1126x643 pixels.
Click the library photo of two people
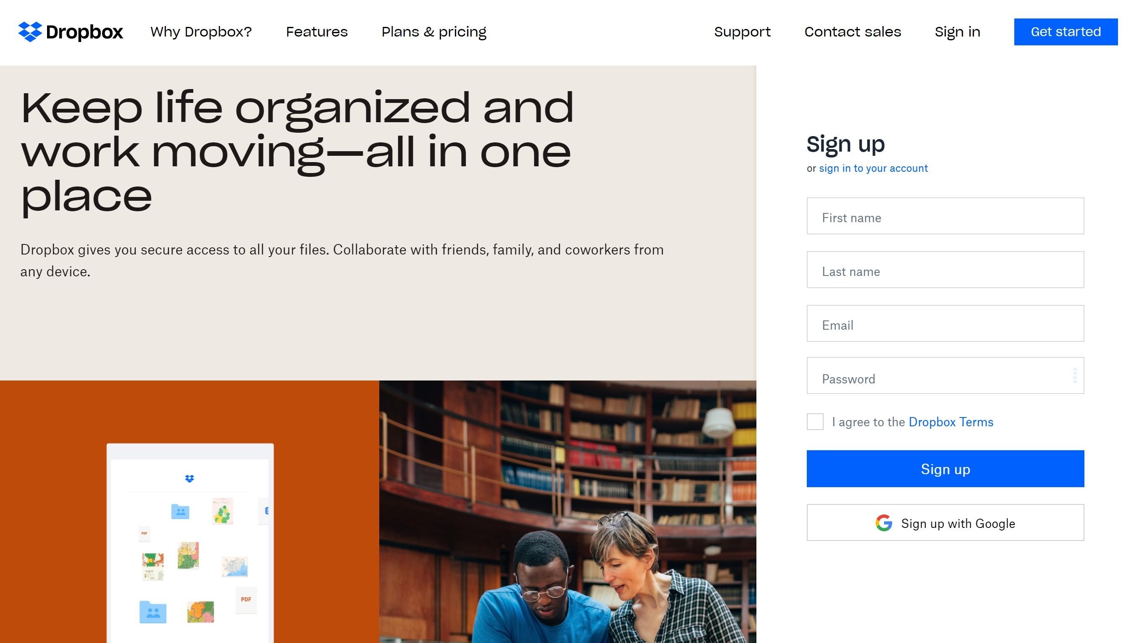coord(567,512)
